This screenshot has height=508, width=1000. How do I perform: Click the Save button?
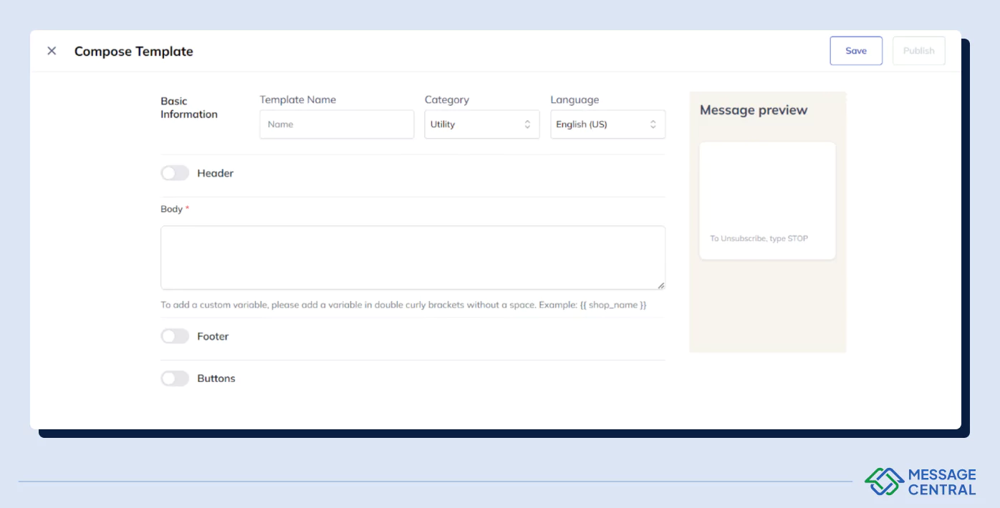[x=856, y=50]
